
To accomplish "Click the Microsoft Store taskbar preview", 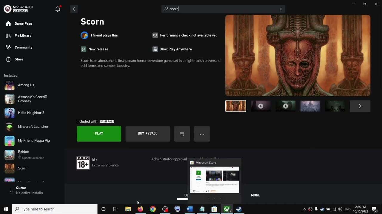I will pyautogui.click(x=214, y=180).
